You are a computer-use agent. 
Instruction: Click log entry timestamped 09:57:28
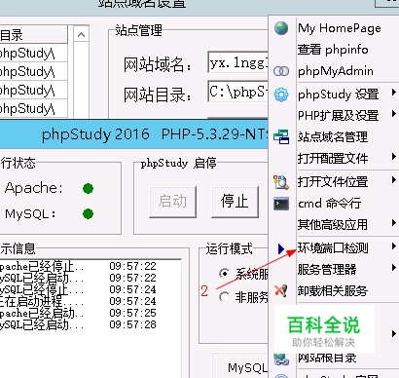pos(78,324)
